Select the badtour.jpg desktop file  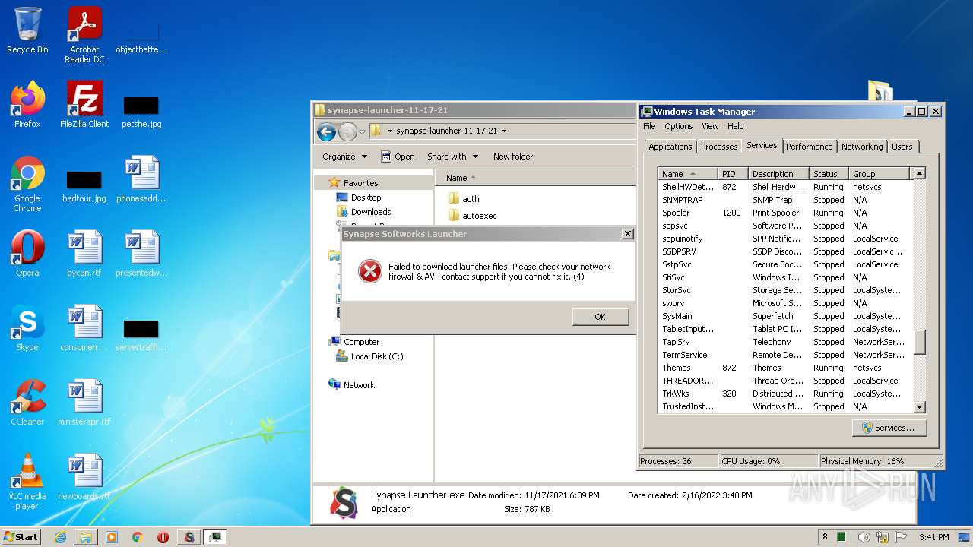[x=84, y=185]
